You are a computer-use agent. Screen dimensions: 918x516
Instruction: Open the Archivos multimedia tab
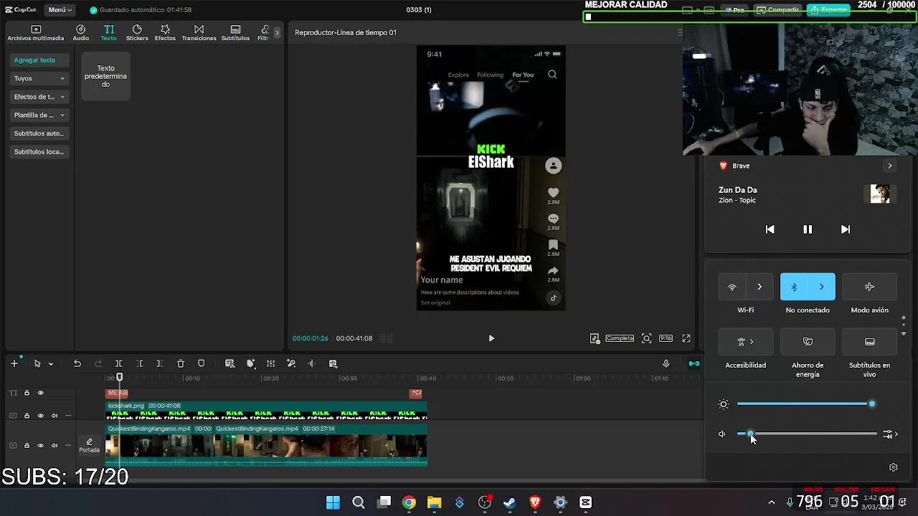tap(36, 33)
